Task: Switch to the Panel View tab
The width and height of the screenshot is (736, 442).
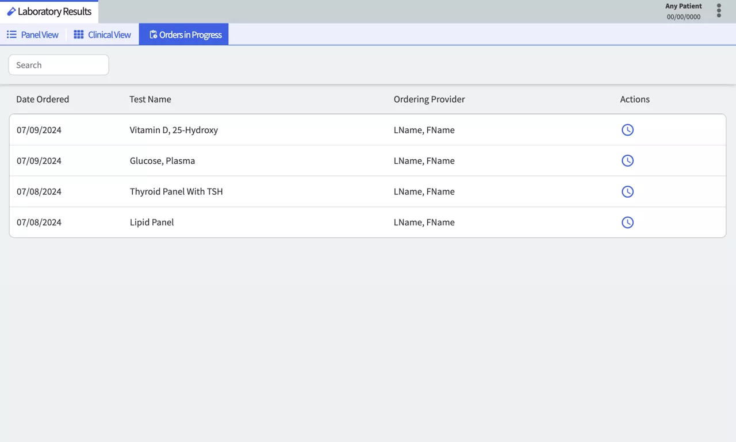Action: [x=33, y=34]
